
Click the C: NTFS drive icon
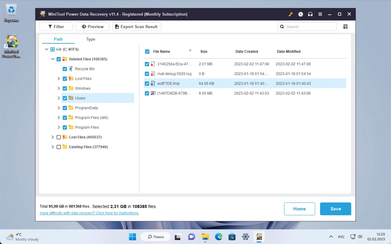click(59, 49)
